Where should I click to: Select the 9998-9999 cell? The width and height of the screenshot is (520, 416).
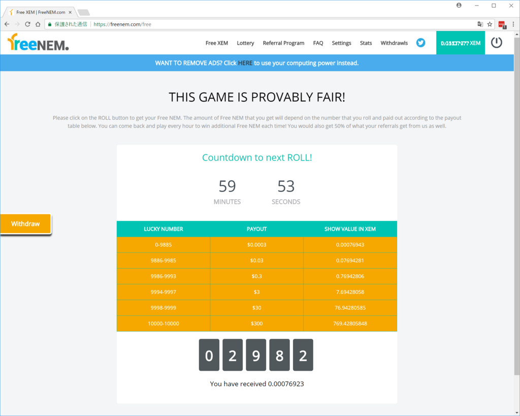[163, 308]
